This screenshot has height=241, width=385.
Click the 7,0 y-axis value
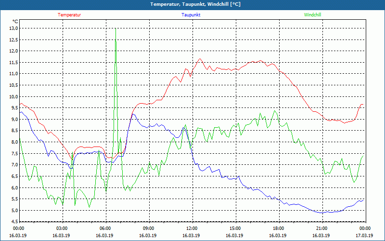[x=14, y=165]
